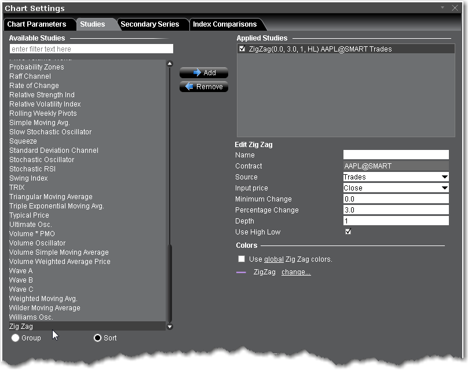This screenshot has width=468, height=374.
Task: Open the Secondary Series tab
Action: (149, 24)
